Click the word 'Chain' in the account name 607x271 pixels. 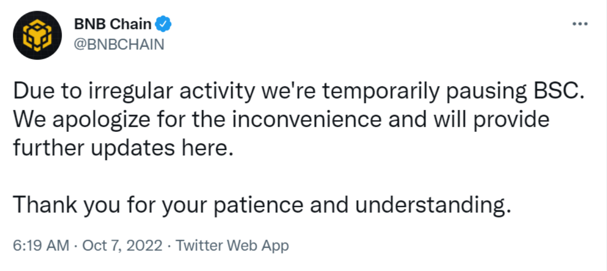point(131,23)
